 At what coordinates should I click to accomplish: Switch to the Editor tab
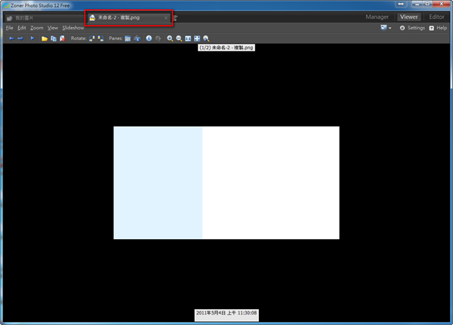coord(436,17)
